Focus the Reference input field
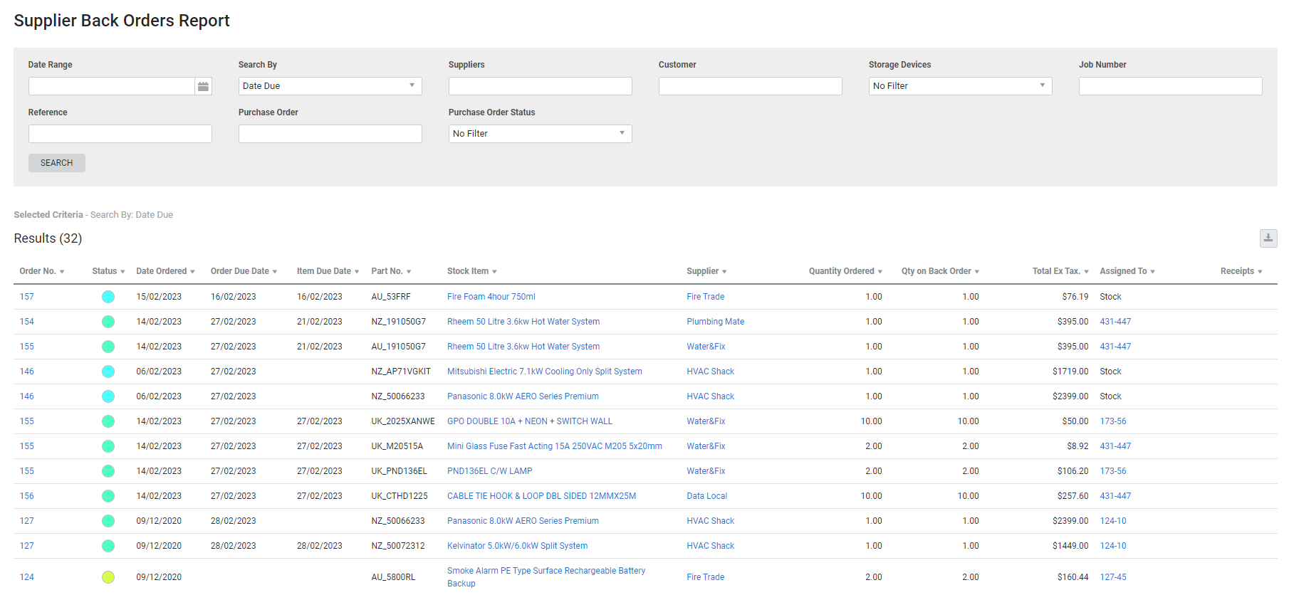The height and width of the screenshot is (595, 1289). (x=120, y=134)
